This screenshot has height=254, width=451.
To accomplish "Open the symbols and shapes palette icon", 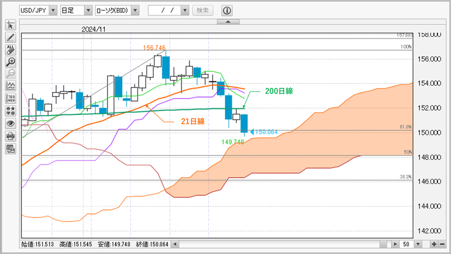I will pyautogui.click(x=11, y=111).
